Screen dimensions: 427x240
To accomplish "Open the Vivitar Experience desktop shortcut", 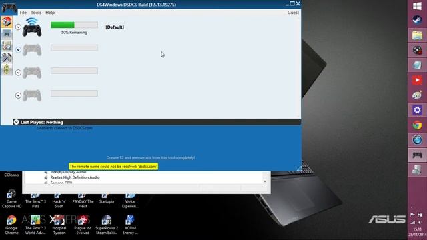I will click(x=130, y=201).
